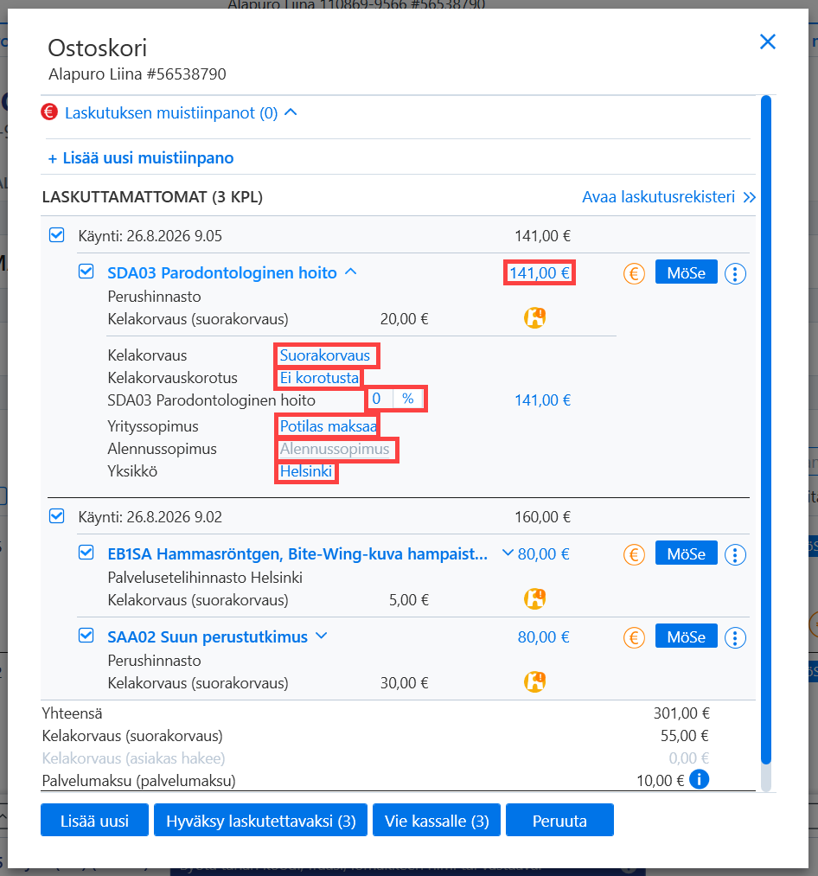This screenshot has width=818, height=876.
Task: Click EB1SA price 80,00 €
Action: tap(544, 554)
